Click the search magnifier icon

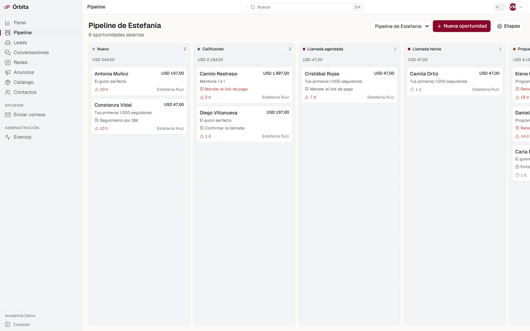click(253, 7)
